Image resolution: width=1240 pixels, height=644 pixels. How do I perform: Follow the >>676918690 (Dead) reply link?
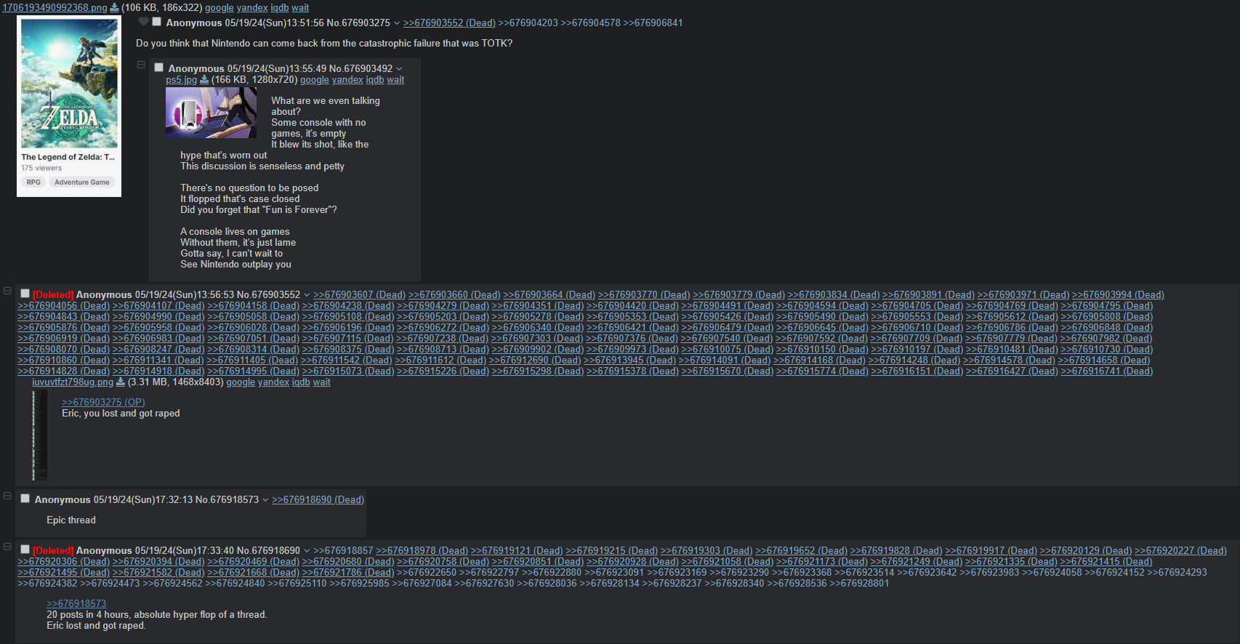[318, 500]
